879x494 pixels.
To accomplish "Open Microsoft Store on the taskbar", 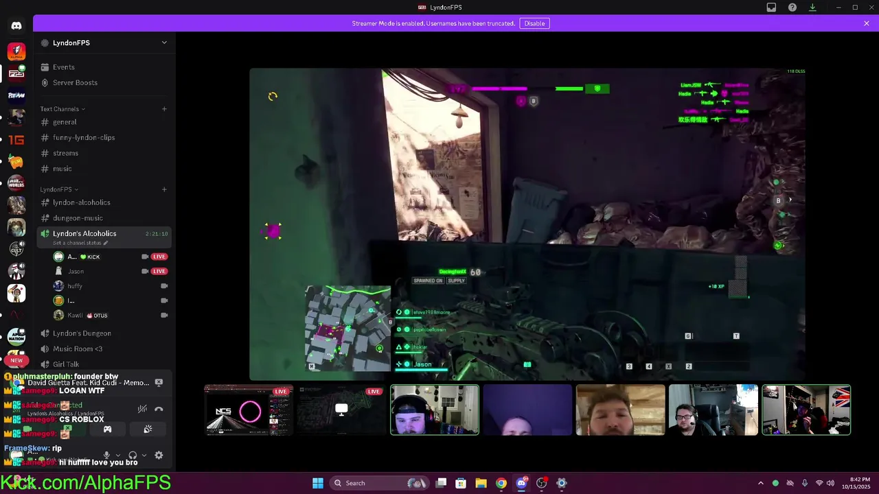I will pyautogui.click(x=461, y=483).
